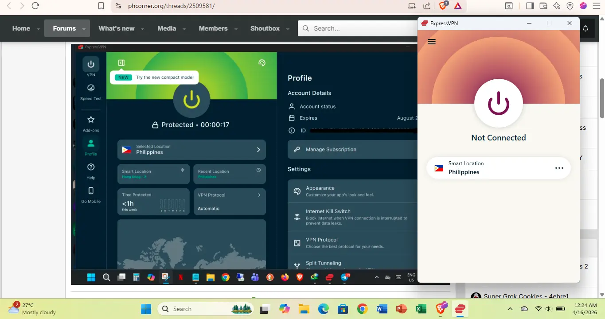Expand the Home dropdown arrow
The image size is (605, 319).
pos(38,29)
